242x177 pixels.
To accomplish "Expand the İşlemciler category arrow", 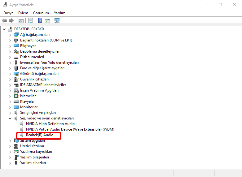I will 10,96.
